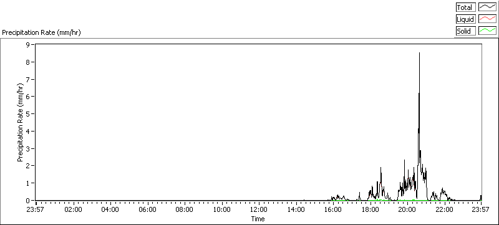Click the y-axis value 6

click(x=27, y=97)
